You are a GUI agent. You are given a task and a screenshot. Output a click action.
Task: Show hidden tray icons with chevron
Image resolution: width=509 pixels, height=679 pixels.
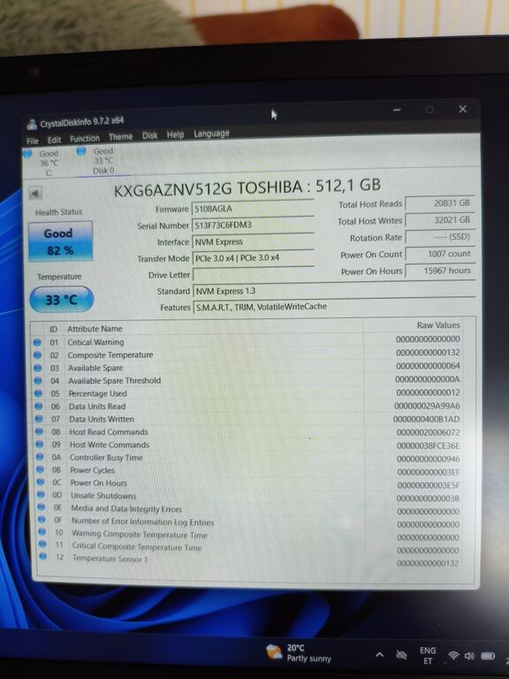point(379,655)
